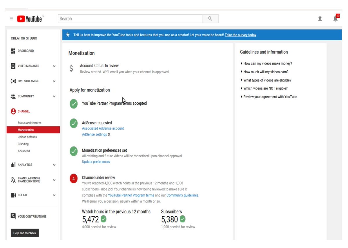This screenshot has width=348, height=248.
Task: Click the external link icon beside AdSense settings
Action: [x=109, y=135]
